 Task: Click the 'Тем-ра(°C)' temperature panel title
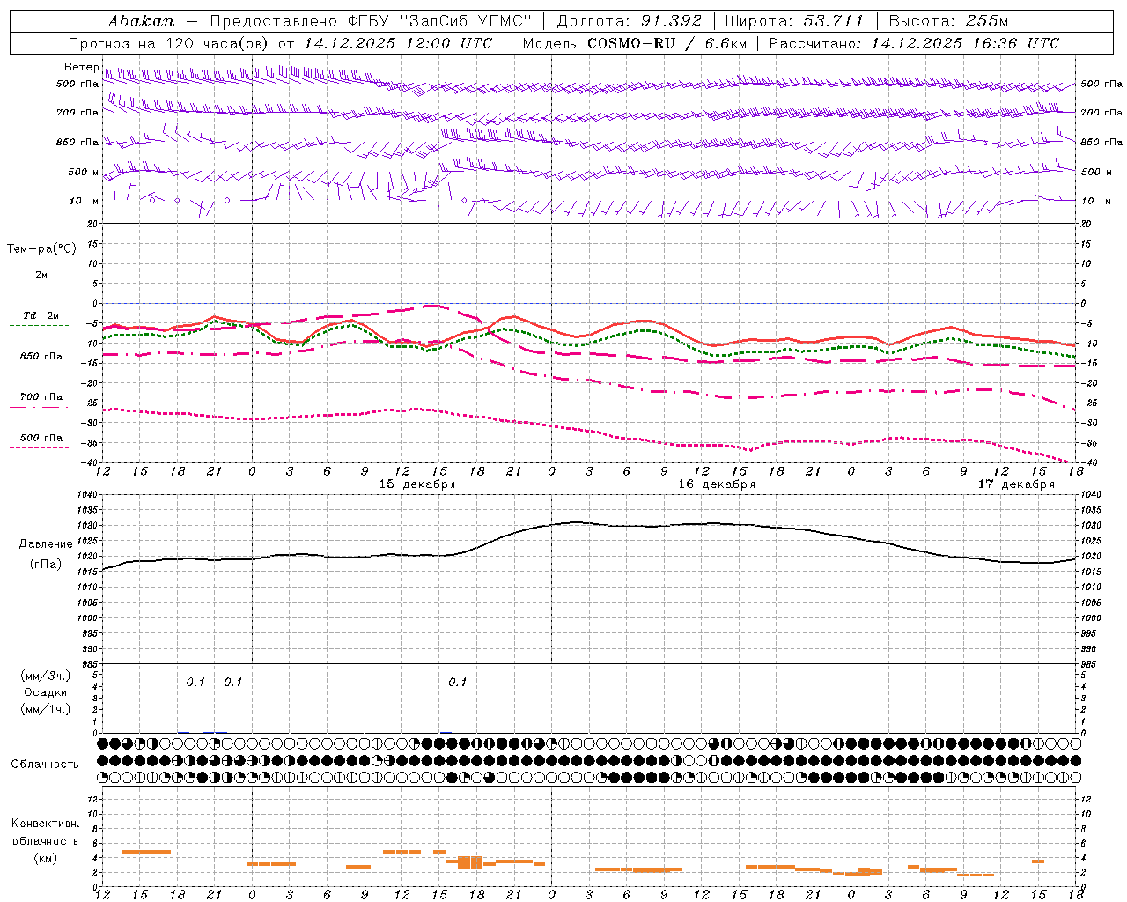point(41,249)
